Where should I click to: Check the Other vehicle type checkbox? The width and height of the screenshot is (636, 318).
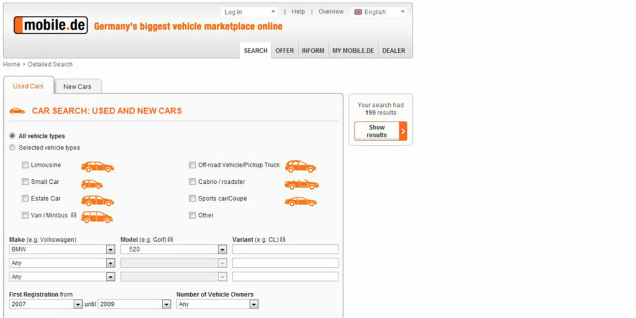pyautogui.click(x=192, y=215)
